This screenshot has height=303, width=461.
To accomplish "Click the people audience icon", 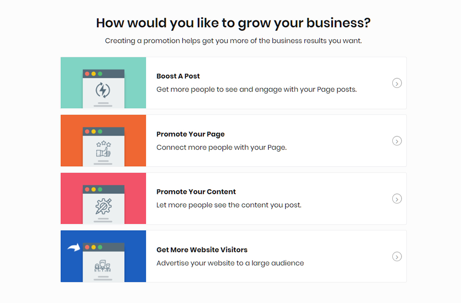I will [x=103, y=266].
